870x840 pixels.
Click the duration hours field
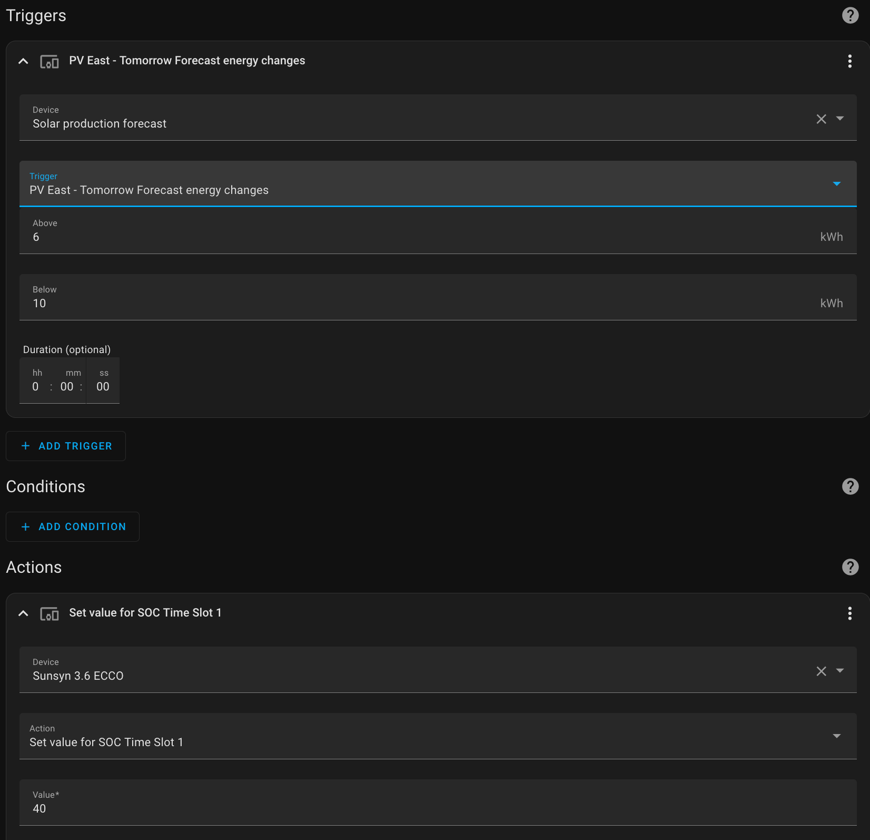[x=35, y=386]
